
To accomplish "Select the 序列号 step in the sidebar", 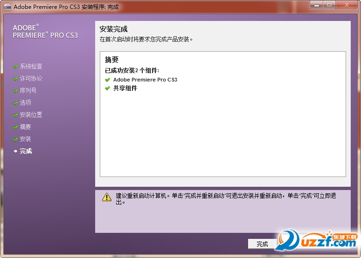I will (28, 91).
